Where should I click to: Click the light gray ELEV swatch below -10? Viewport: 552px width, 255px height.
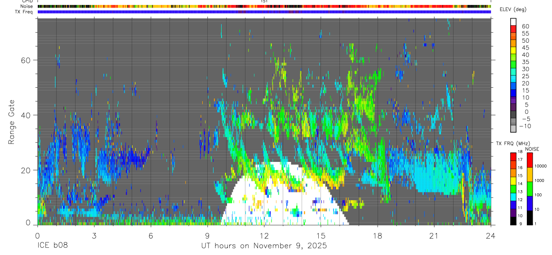[x=513, y=129]
